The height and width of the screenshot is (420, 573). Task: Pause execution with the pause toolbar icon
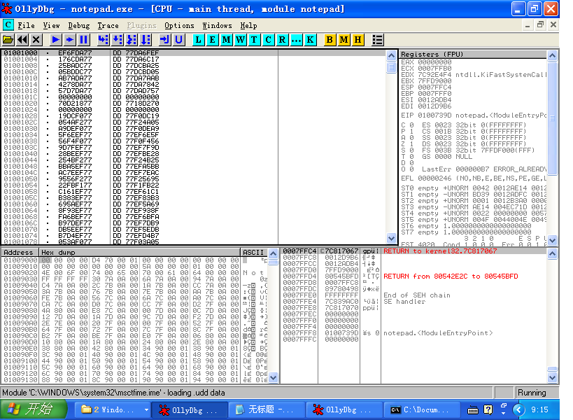click(84, 39)
